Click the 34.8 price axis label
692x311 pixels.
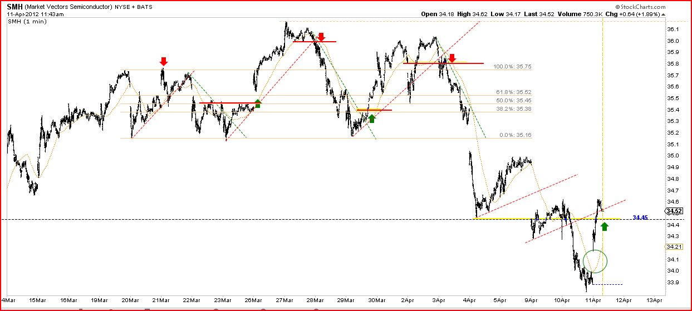pos(672,179)
